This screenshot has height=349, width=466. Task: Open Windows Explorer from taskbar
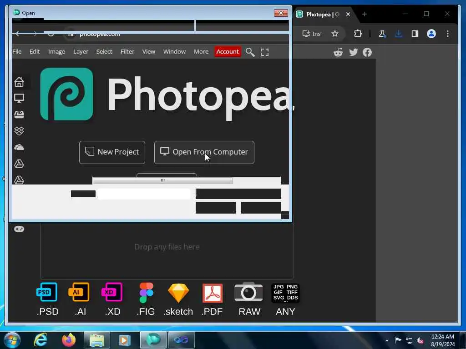pos(97,340)
